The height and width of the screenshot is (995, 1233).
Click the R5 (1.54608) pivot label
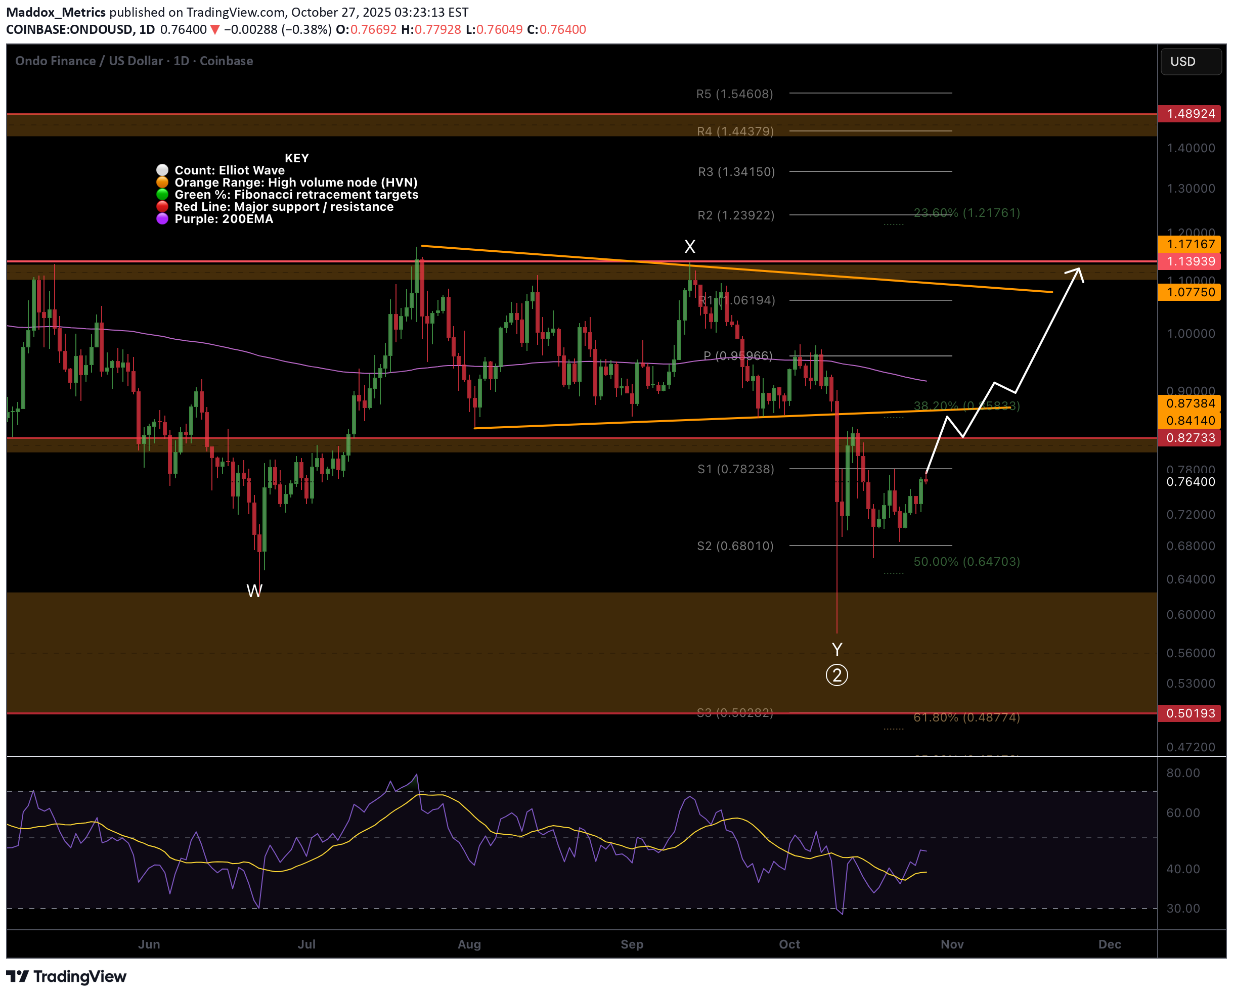coord(734,94)
